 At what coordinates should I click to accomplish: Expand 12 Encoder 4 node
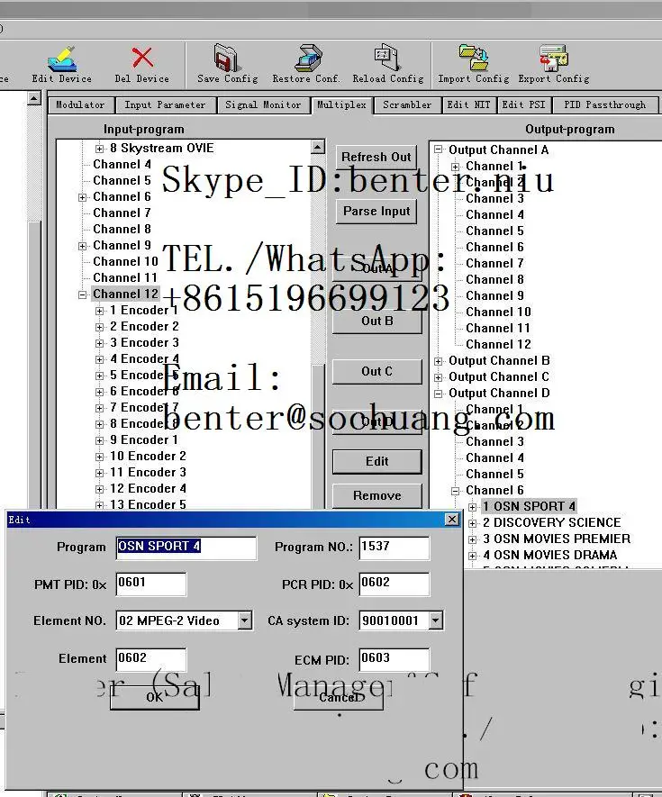tap(100, 489)
